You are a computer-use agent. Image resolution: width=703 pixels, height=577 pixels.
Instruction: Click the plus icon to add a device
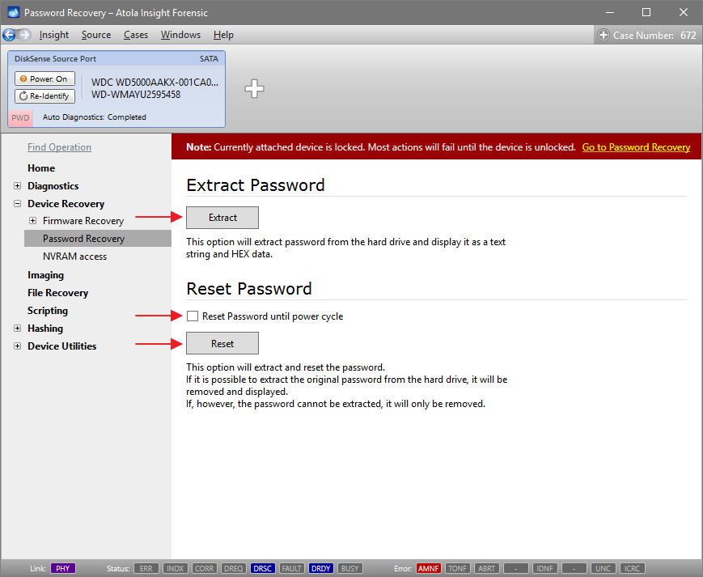254,89
